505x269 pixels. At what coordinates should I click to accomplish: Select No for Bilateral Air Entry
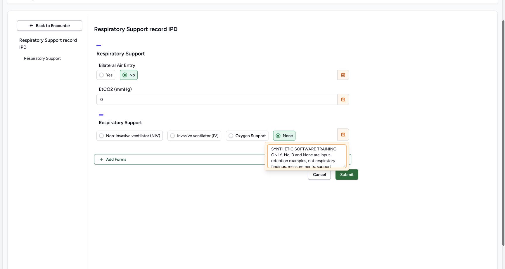(x=129, y=75)
